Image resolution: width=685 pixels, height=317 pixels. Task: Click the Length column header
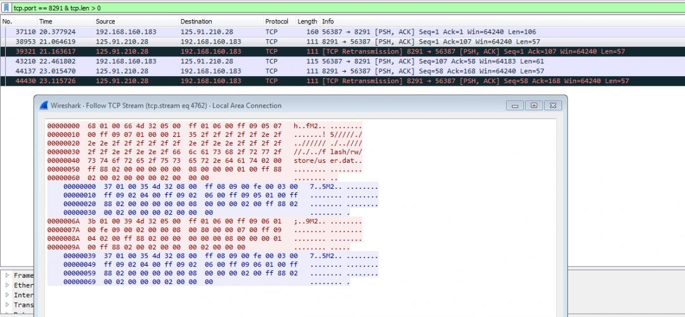pyautogui.click(x=307, y=22)
